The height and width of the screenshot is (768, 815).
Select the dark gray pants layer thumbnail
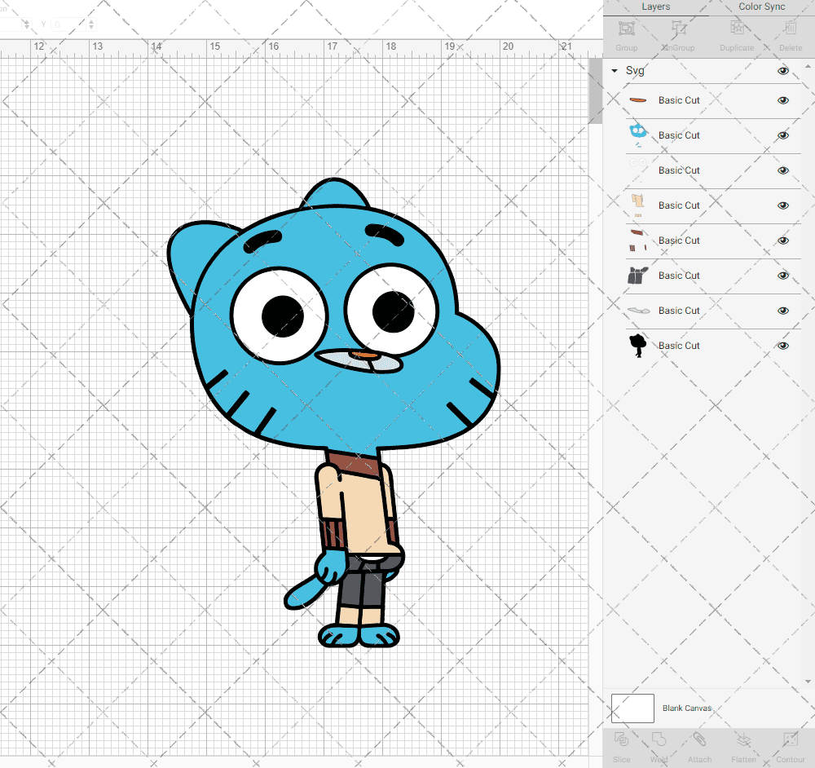(638, 275)
